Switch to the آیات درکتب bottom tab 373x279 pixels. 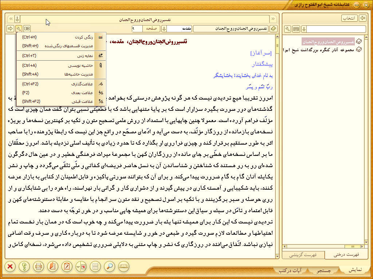pos(290,270)
